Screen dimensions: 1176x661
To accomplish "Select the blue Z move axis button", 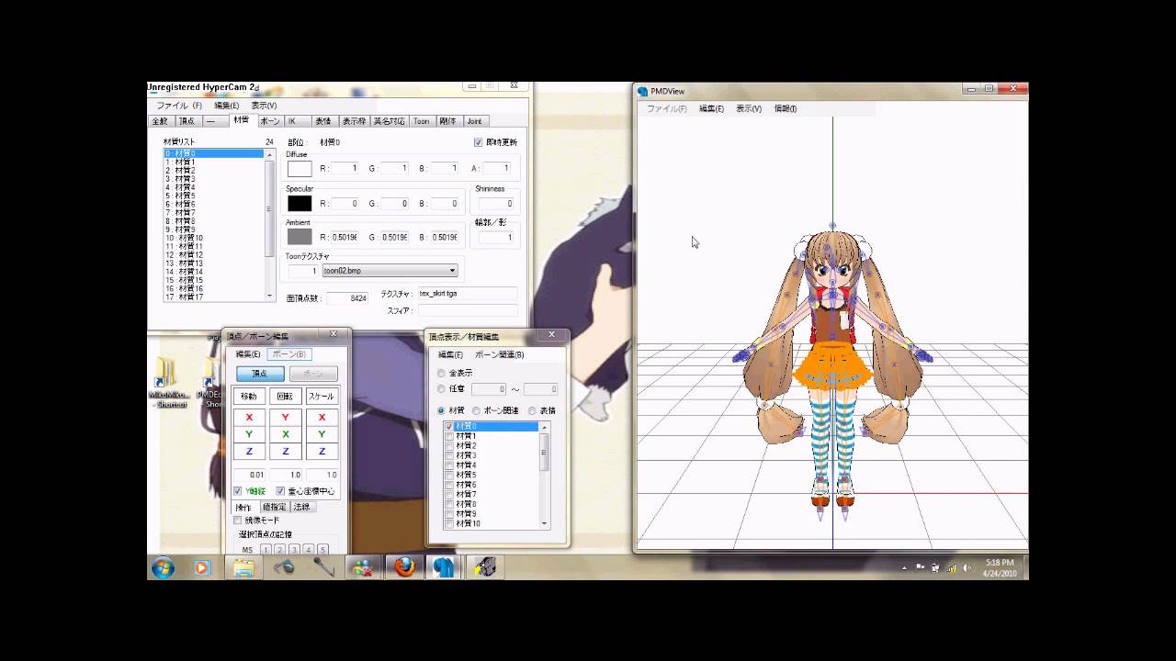I will [x=249, y=452].
